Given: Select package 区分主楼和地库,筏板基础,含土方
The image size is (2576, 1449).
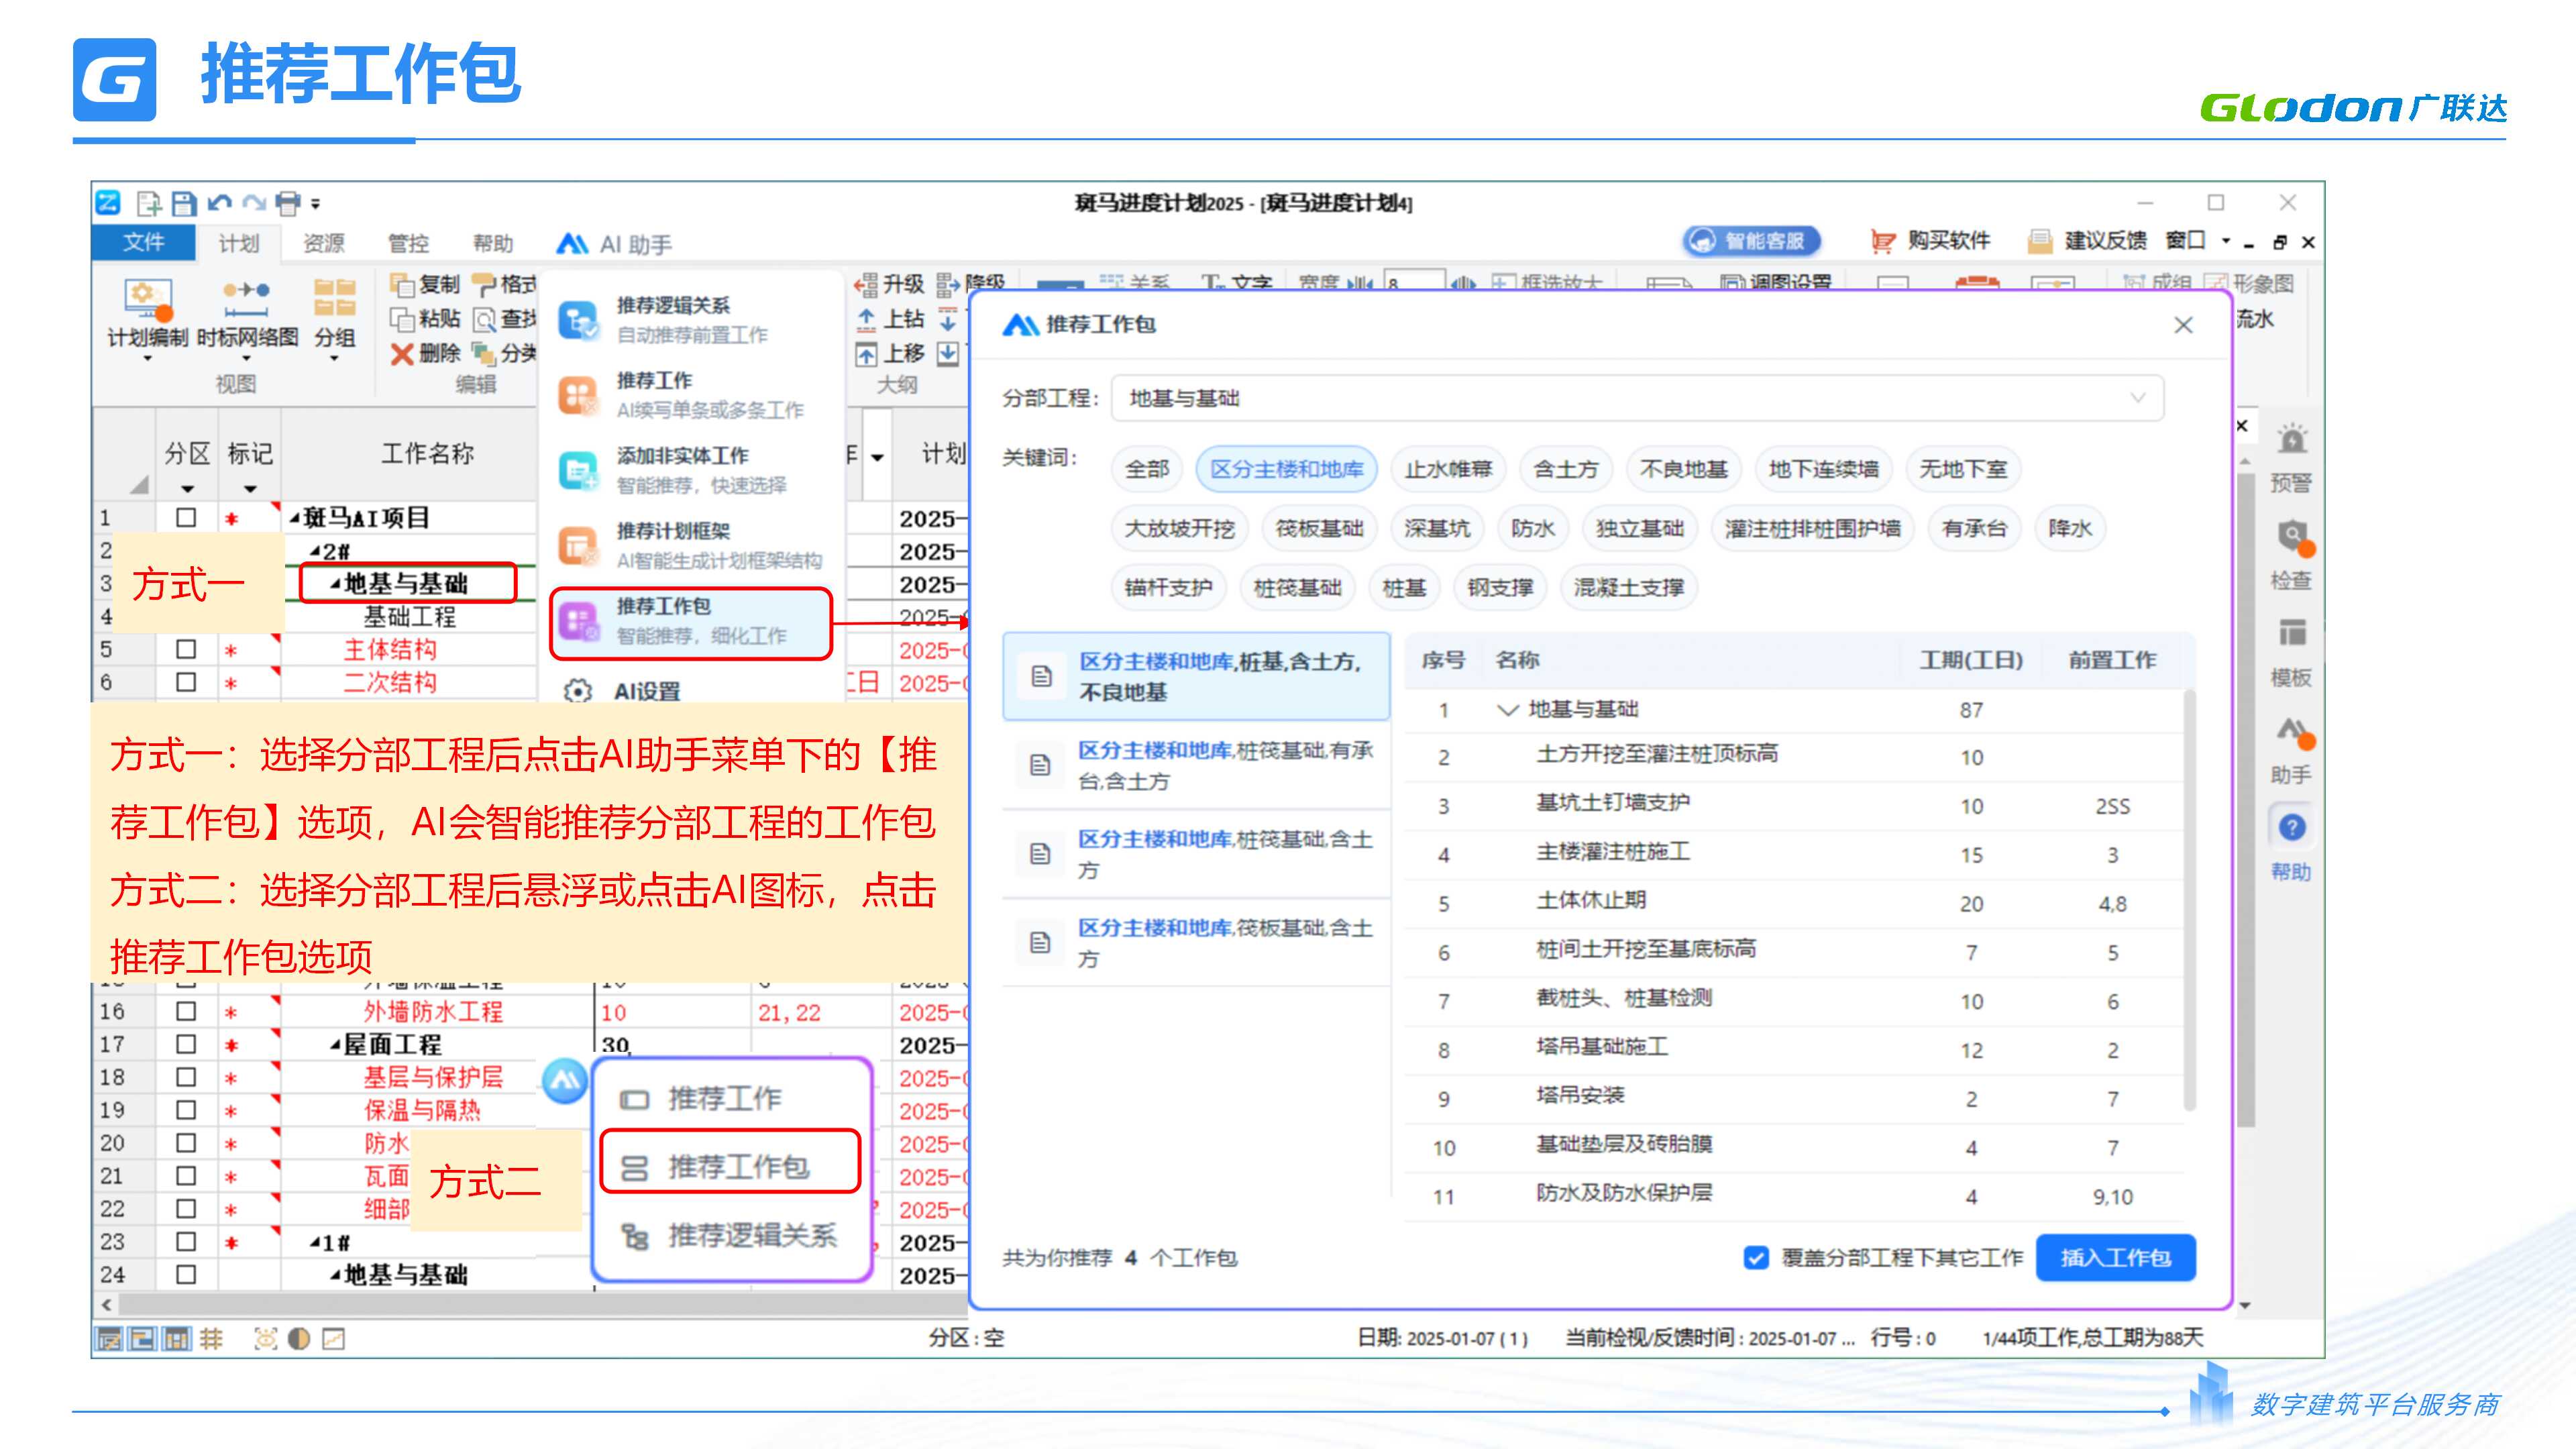Looking at the screenshot, I should tap(1197, 942).
